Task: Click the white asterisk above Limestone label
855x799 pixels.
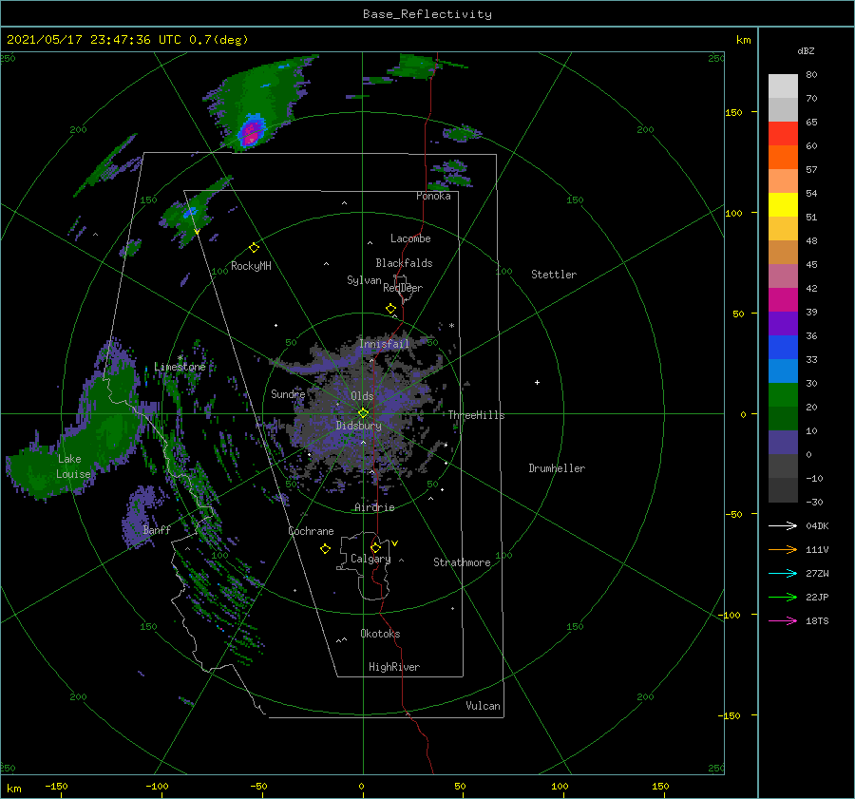Action: (180, 358)
